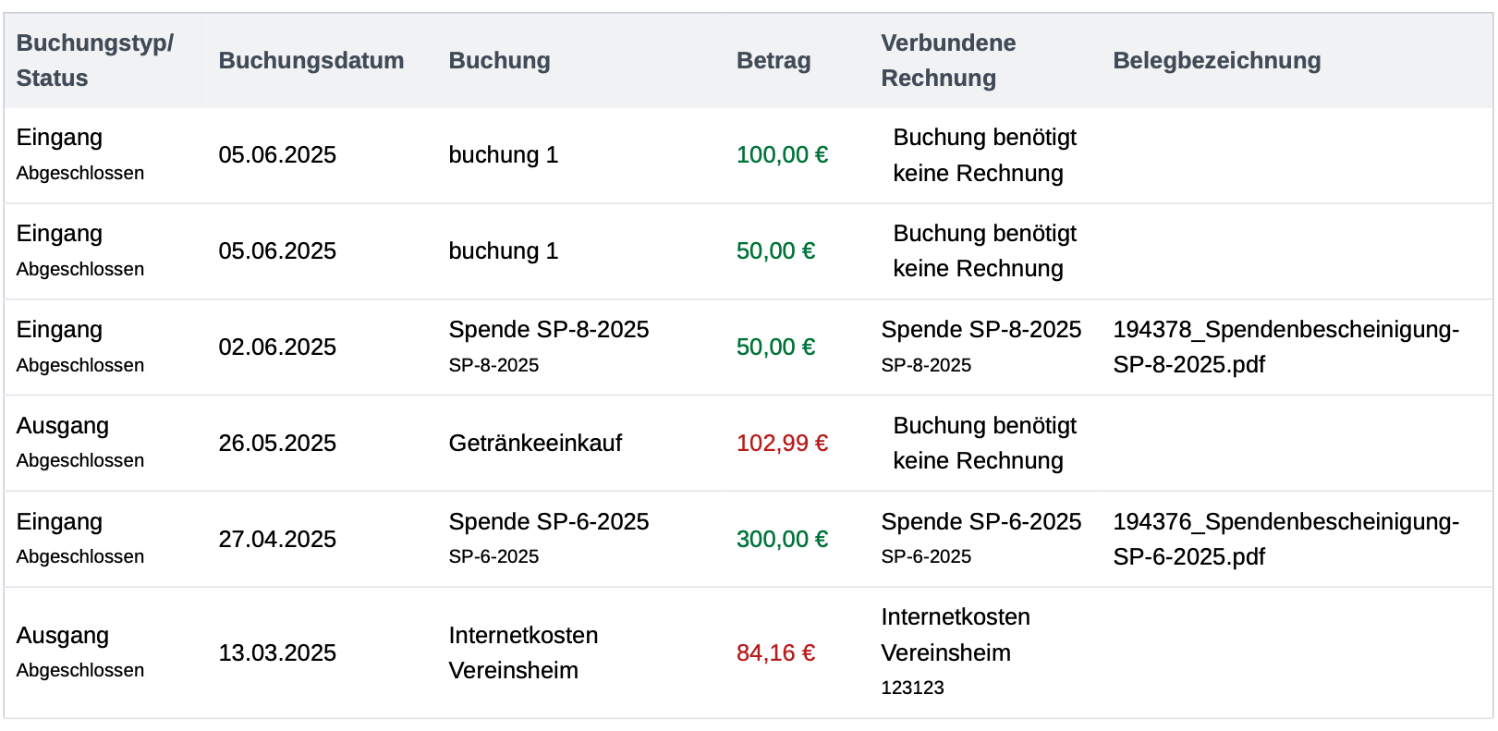Viewport: 1498px width, 731px height.
Task: Click the Belegbezeichnung column header
Action: (1216, 61)
